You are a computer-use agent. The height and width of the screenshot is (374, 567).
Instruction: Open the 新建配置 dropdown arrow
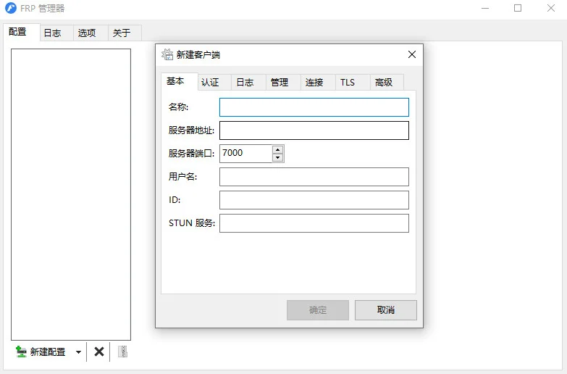coord(78,352)
